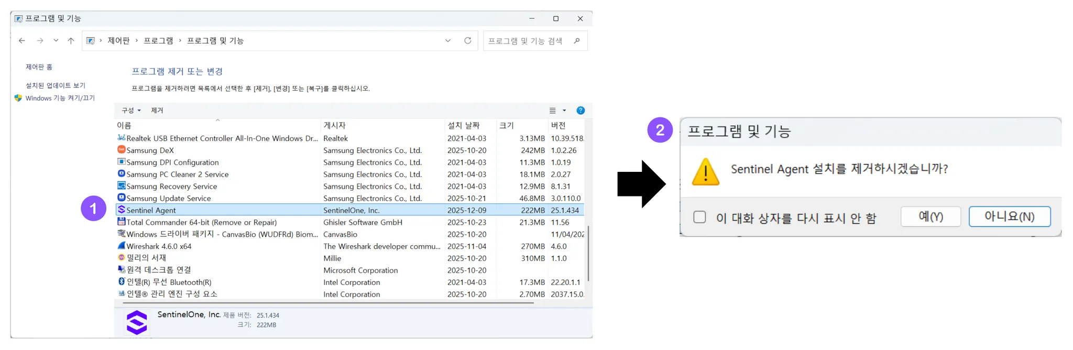The width and height of the screenshot is (1073, 350).
Task: Click the 밀리의 서재 app icon
Action: (x=121, y=258)
